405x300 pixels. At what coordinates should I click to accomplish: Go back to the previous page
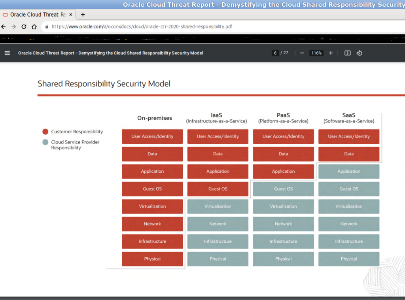point(4,26)
